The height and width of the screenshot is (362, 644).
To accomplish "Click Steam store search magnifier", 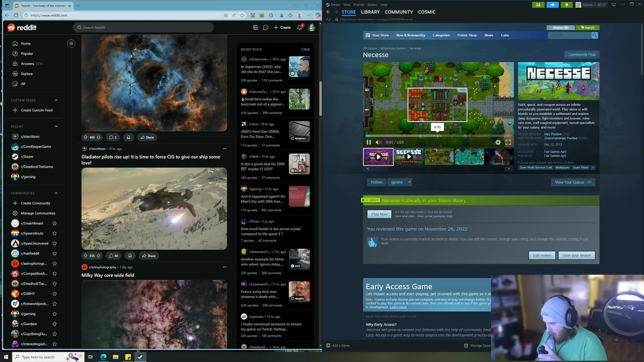I will (x=595, y=35).
